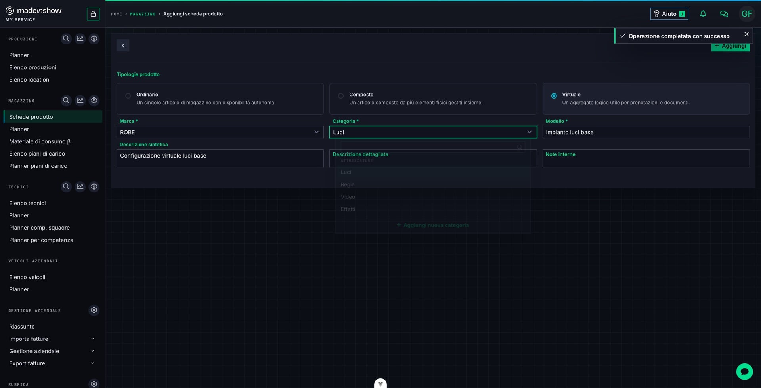This screenshot has height=388, width=761.
Task: Open Elenco tecnici in sidebar
Action: 27,203
